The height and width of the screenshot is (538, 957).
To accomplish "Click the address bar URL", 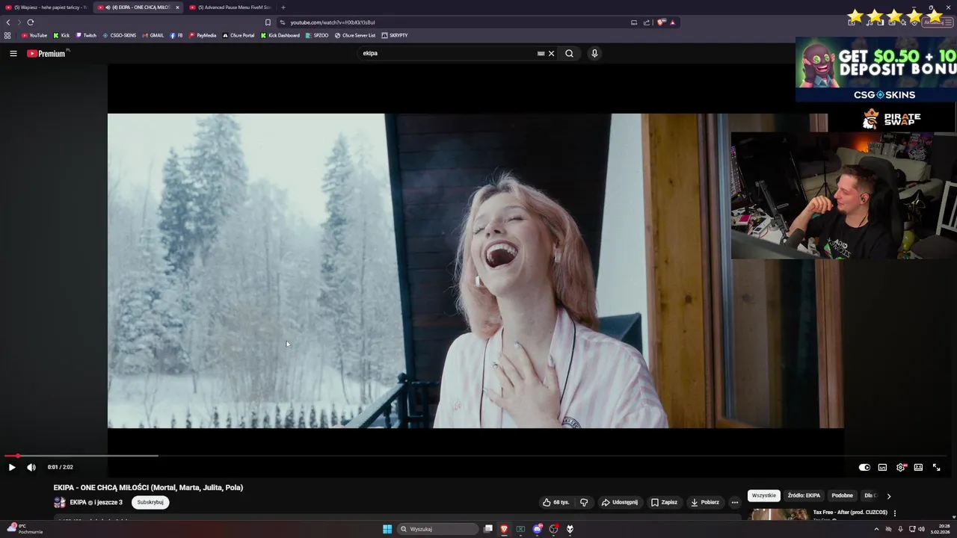I will pos(333,22).
